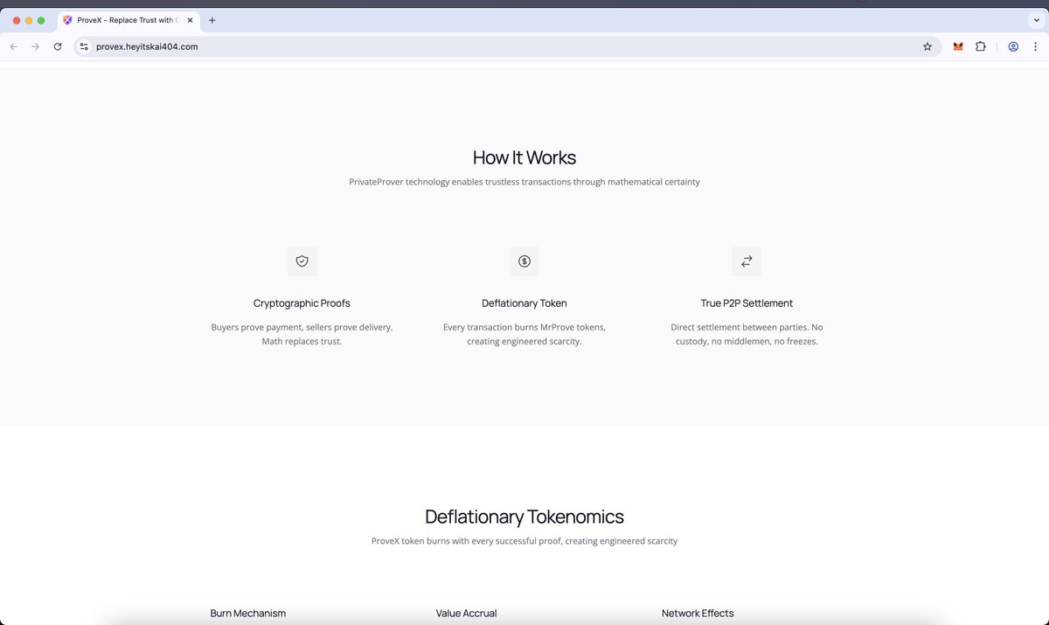Click the ProveX tab favicon
Viewport: 1049px width, 625px height.
click(67, 20)
